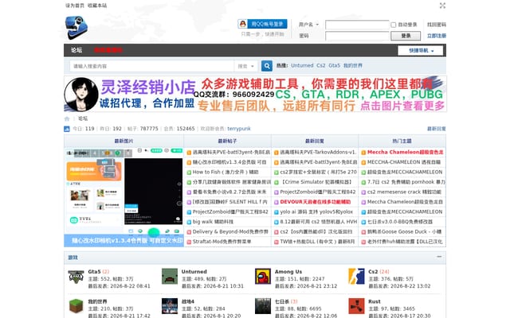Open the 'MECCHA-CHAMELEON' uppercase hot topic

[x=404, y=162]
